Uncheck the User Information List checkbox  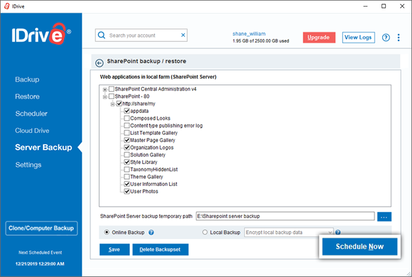point(127,184)
